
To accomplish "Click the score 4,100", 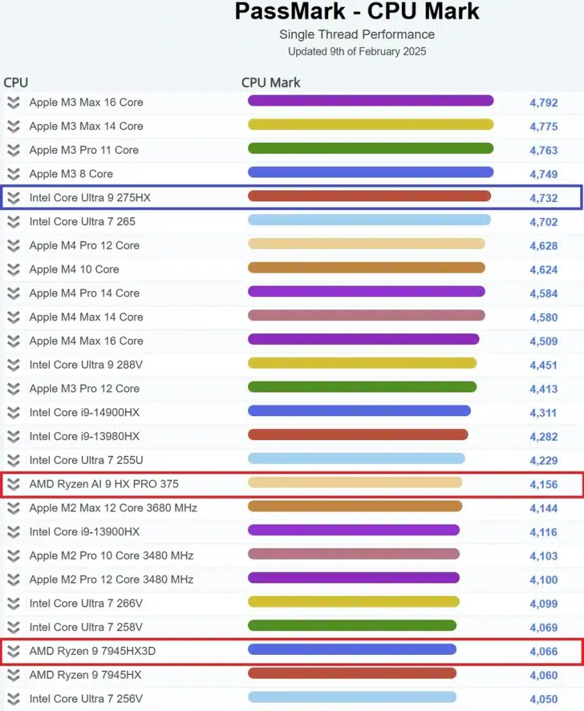I will coord(544,580).
